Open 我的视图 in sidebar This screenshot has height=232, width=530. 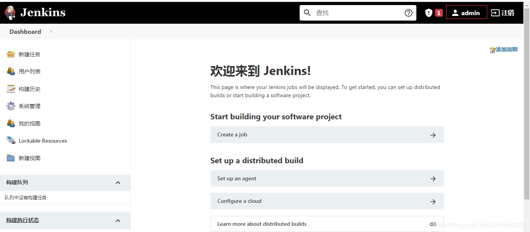(x=30, y=124)
